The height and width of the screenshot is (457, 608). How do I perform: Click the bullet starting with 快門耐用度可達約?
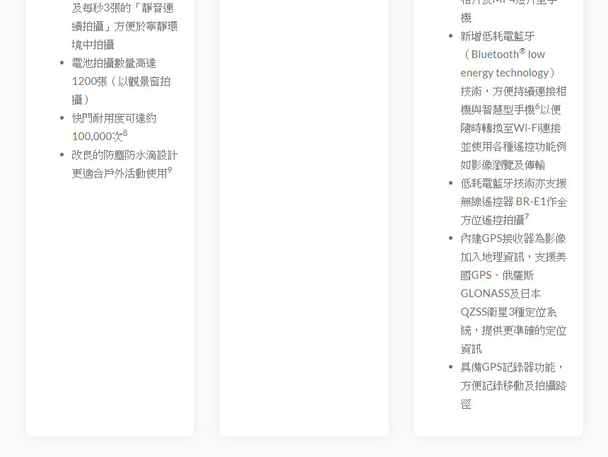[114, 118]
